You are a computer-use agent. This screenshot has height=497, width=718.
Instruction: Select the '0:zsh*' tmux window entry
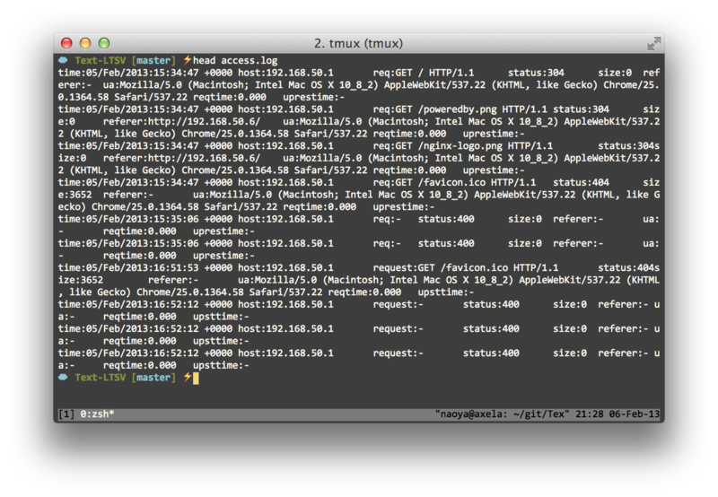pos(97,414)
